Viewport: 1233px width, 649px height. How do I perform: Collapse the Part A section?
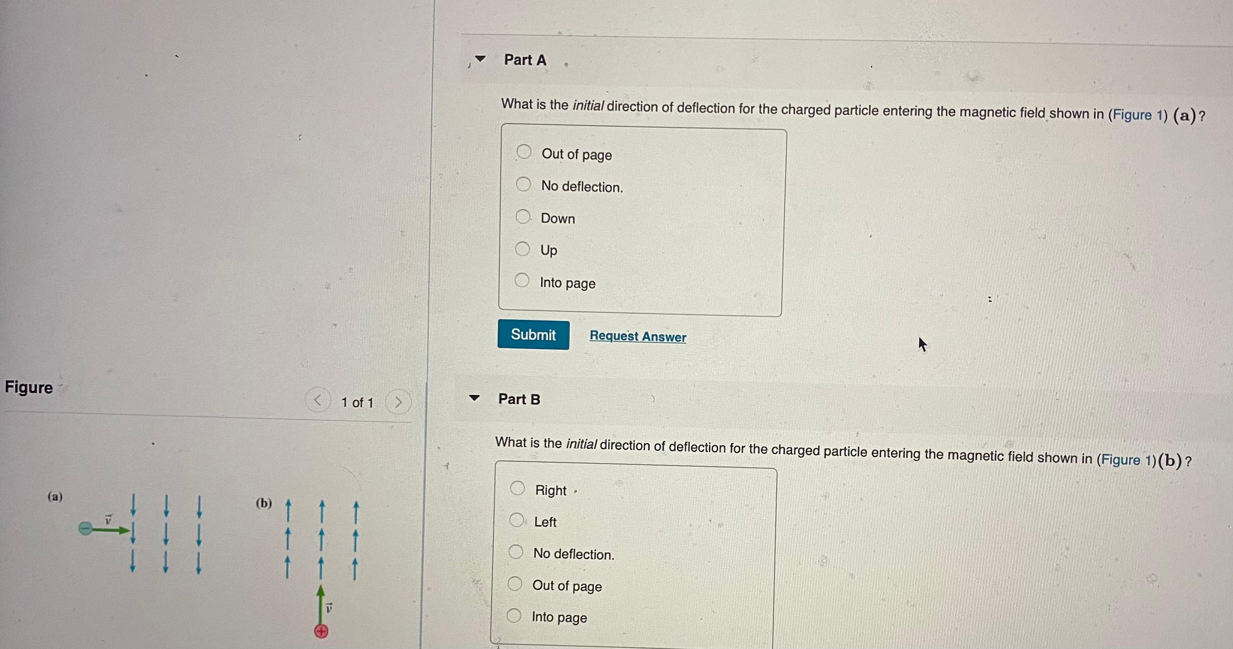[x=481, y=58]
